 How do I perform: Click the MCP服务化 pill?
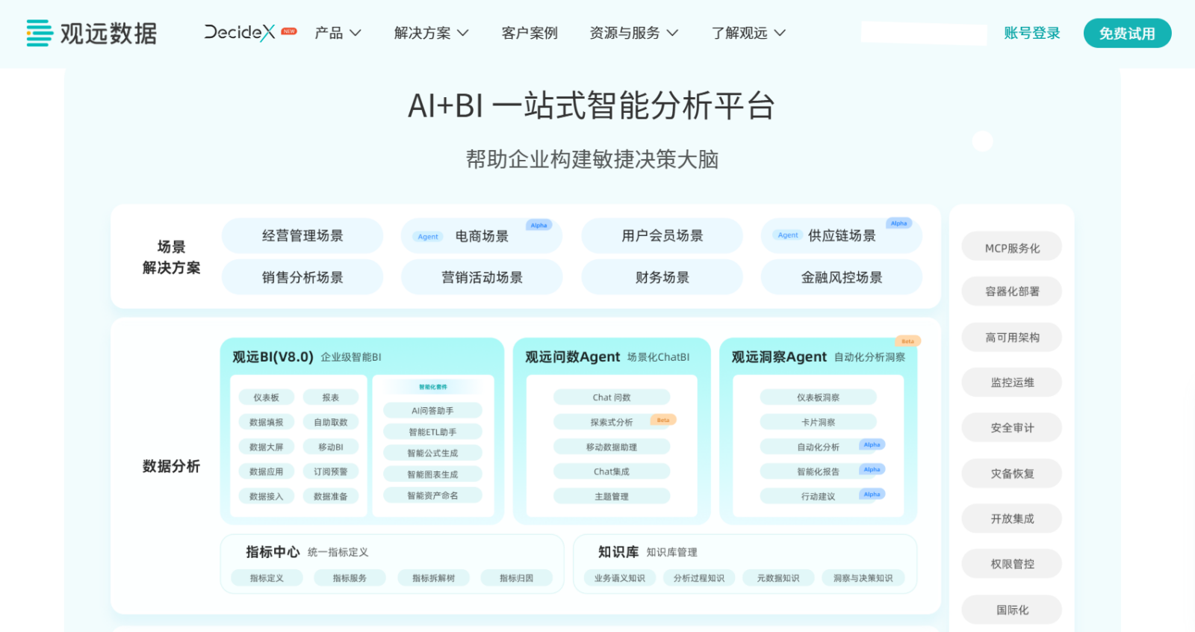coord(1012,248)
